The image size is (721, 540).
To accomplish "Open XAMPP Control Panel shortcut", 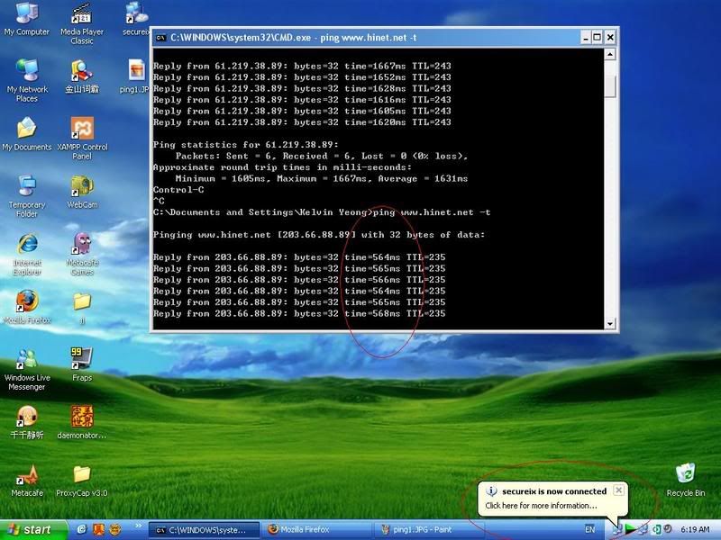I will [x=81, y=129].
